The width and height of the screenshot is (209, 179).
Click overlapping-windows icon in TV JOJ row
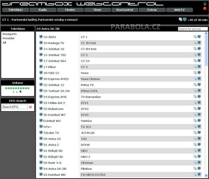(x=195, y=126)
